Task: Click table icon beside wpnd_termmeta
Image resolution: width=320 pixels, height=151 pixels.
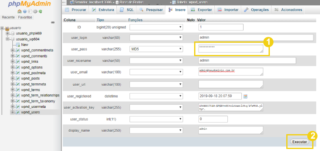Action: click(18, 84)
